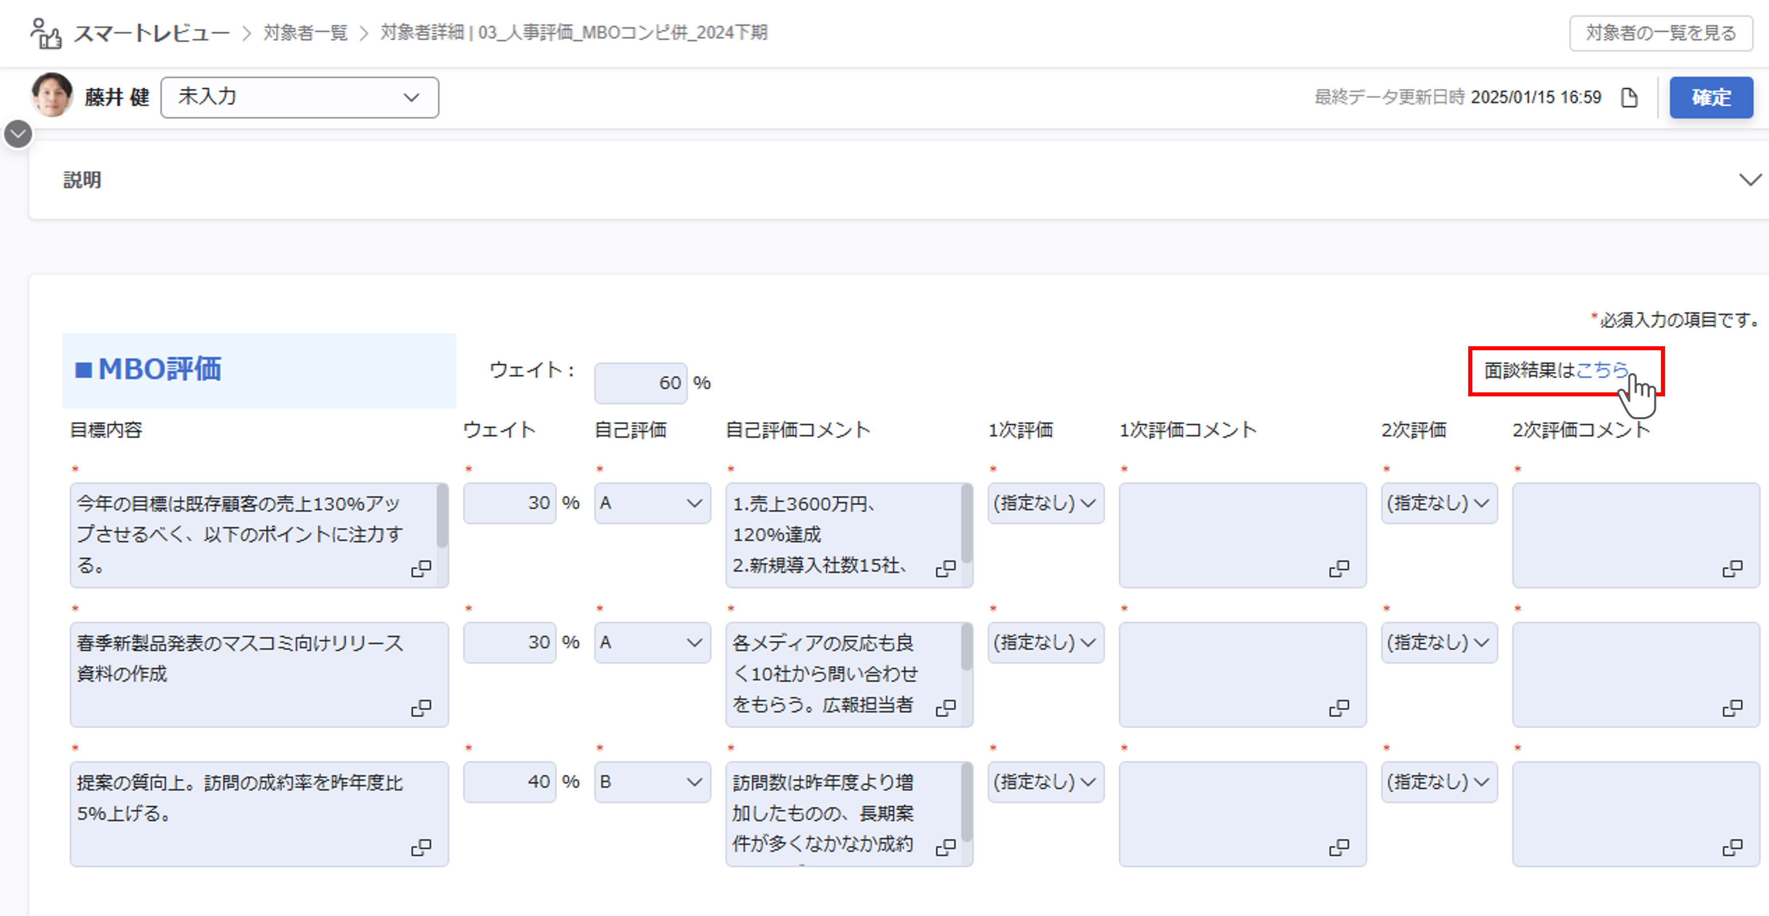Click third row 2次評価コメント text area
The width and height of the screenshot is (1769, 916).
[x=1637, y=814]
